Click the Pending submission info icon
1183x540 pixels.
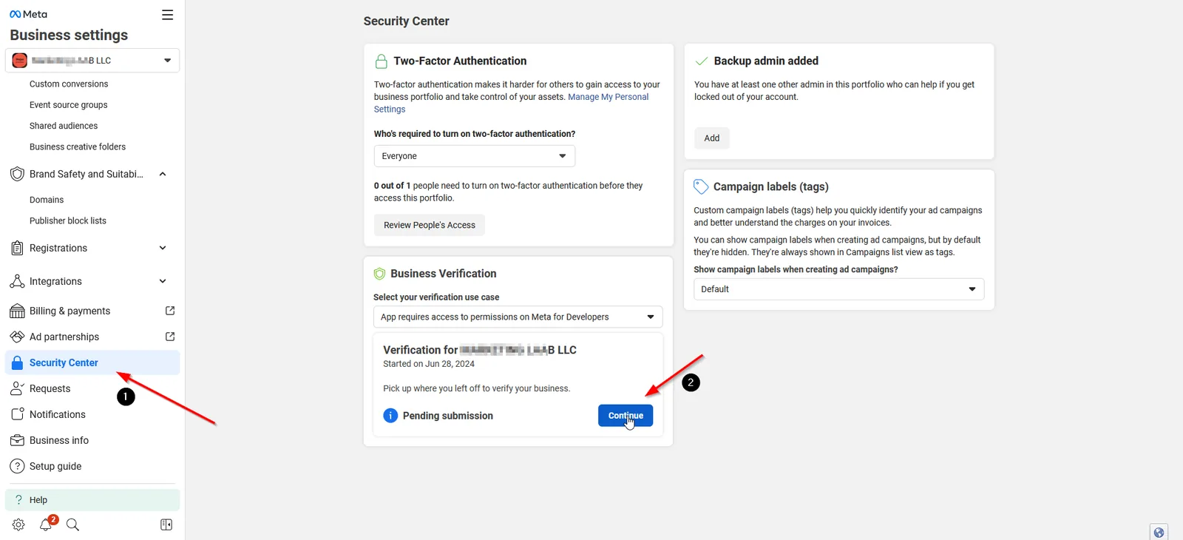pyautogui.click(x=390, y=416)
